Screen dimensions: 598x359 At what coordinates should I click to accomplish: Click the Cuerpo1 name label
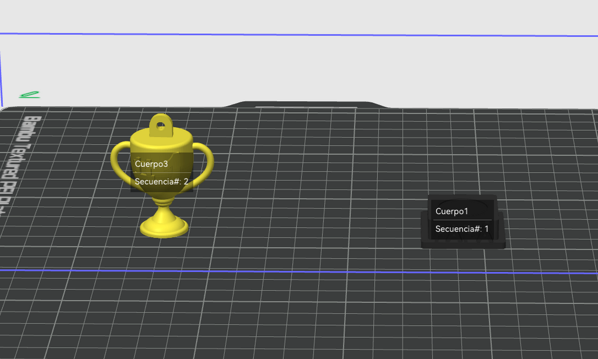tap(451, 211)
